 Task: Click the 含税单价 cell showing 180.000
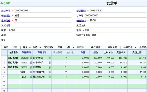[x=108, y=58]
